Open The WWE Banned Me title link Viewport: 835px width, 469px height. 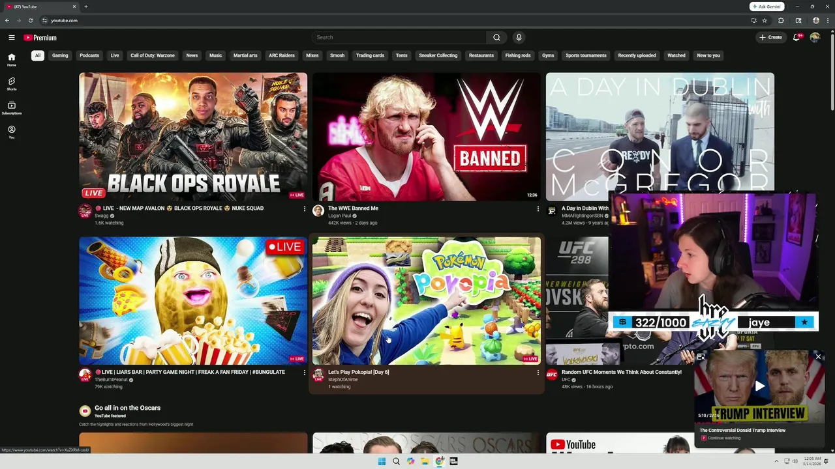click(353, 208)
